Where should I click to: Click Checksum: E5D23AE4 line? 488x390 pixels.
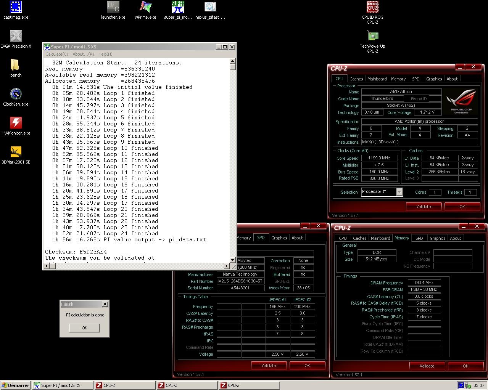point(76,252)
